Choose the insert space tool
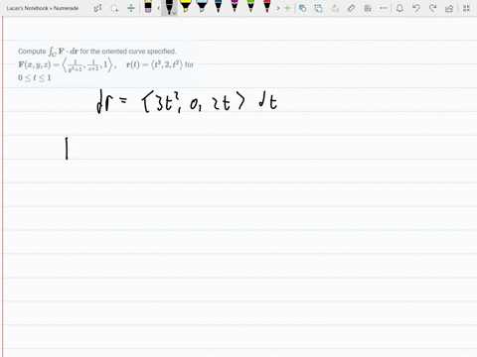The width and height of the screenshot is (477, 357). 131,8
